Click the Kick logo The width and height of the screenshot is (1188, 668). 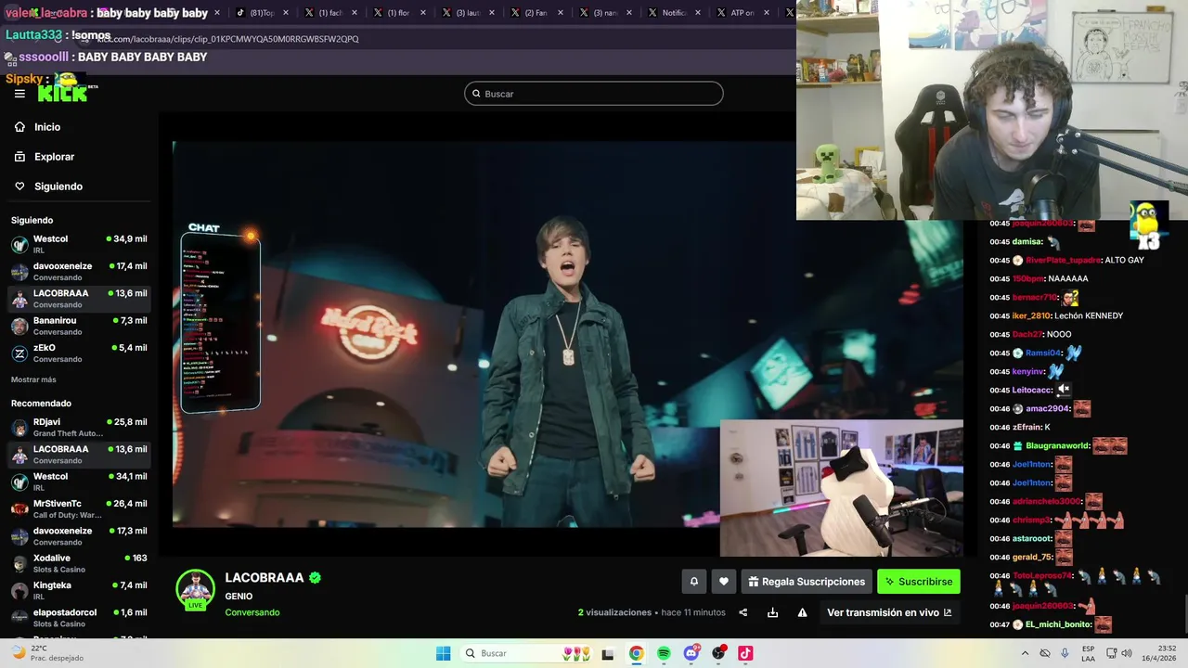[63, 92]
